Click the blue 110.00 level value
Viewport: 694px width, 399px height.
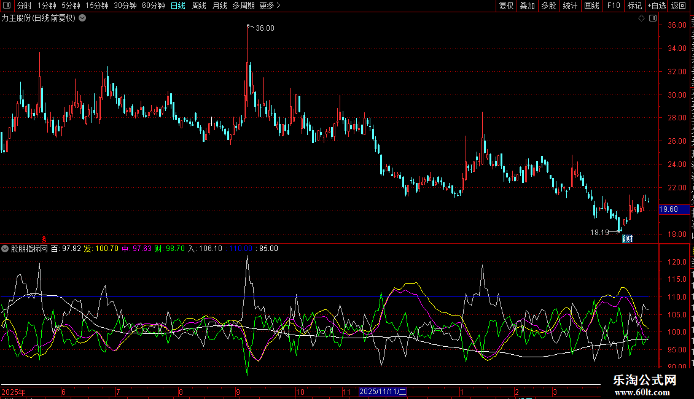coord(241,249)
